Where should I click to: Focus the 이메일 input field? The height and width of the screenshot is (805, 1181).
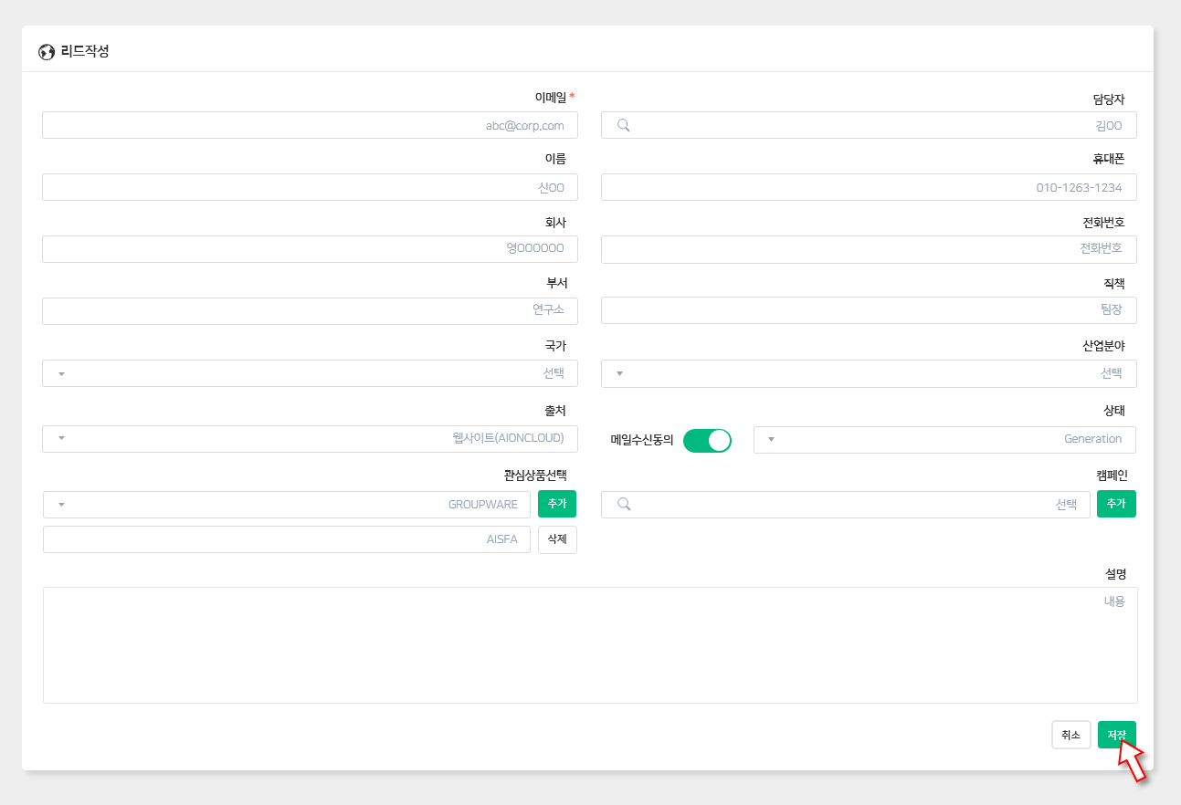point(310,125)
